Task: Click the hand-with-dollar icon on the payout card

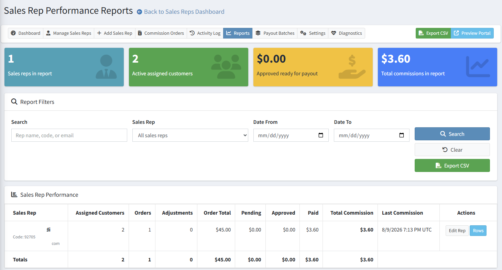Action: (352, 67)
